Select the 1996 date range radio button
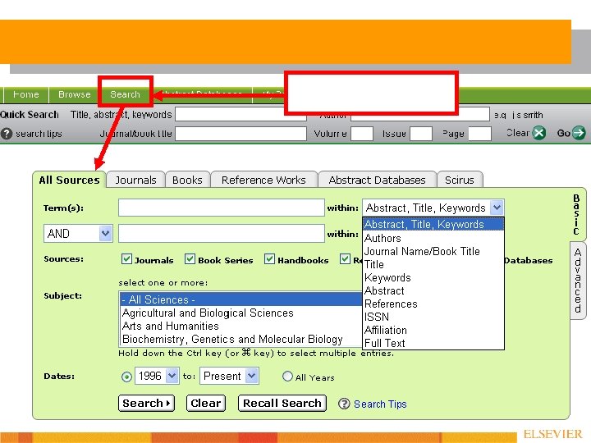 (126, 377)
